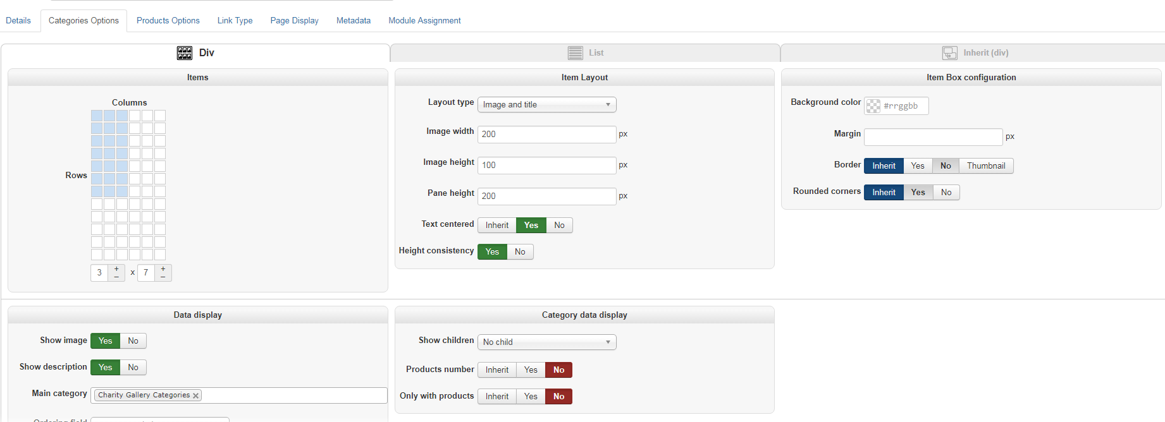Open the Products Options tab
Image resolution: width=1165 pixels, height=422 pixels.
[168, 21]
